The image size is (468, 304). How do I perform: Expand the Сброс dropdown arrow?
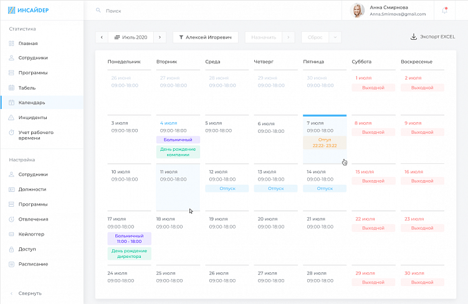click(x=336, y=37)
